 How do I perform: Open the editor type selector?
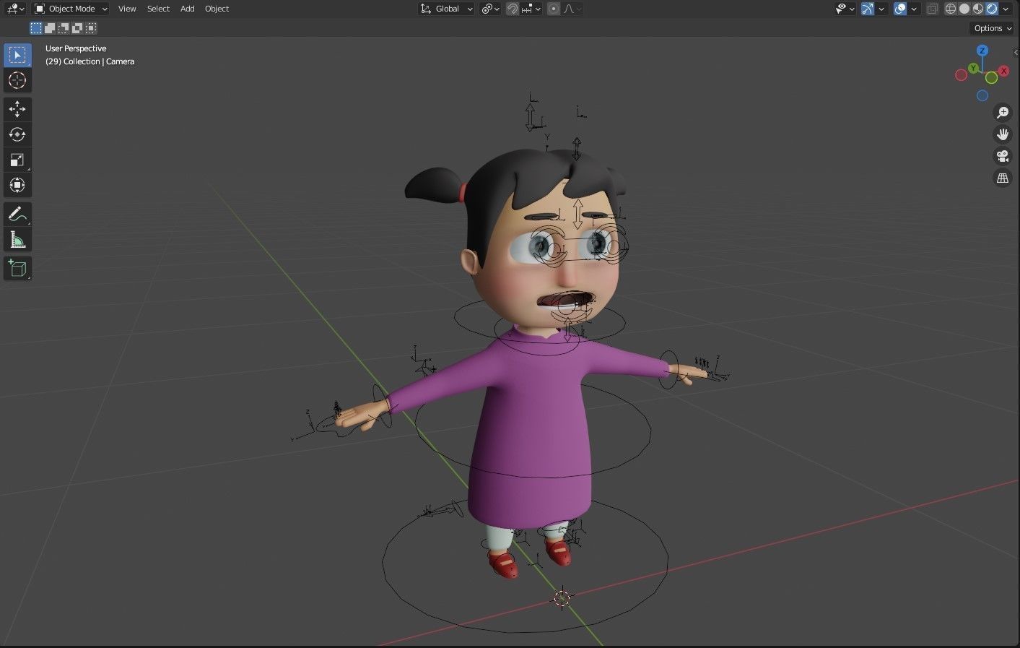pyautogui.click(x=15, y=9)
